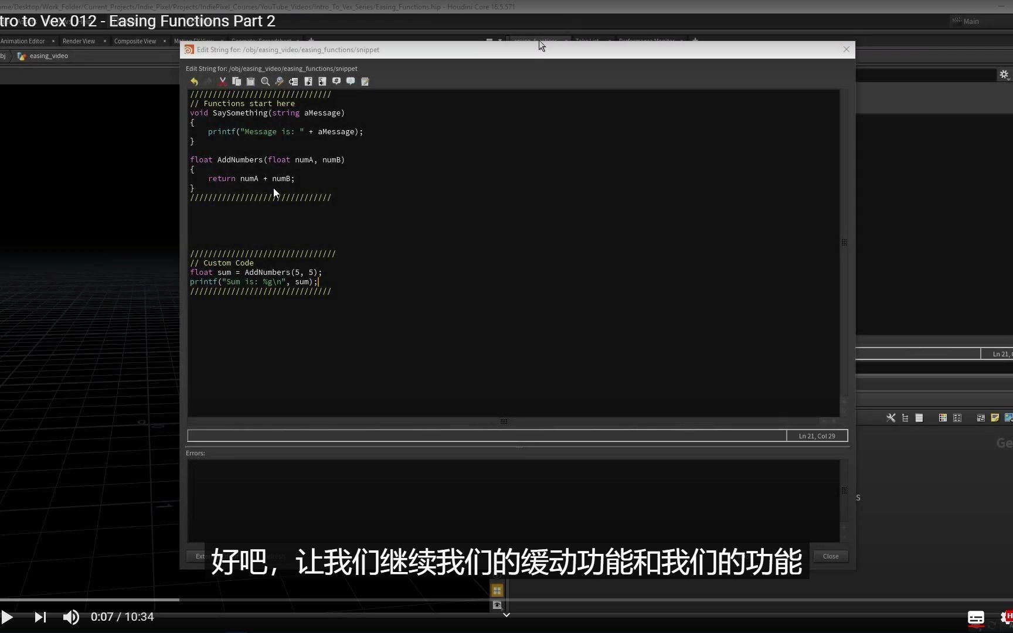Viewport: 1013px width, 633px height.
Task: Click the Cut scissors icon
Action: coord(223,81)
